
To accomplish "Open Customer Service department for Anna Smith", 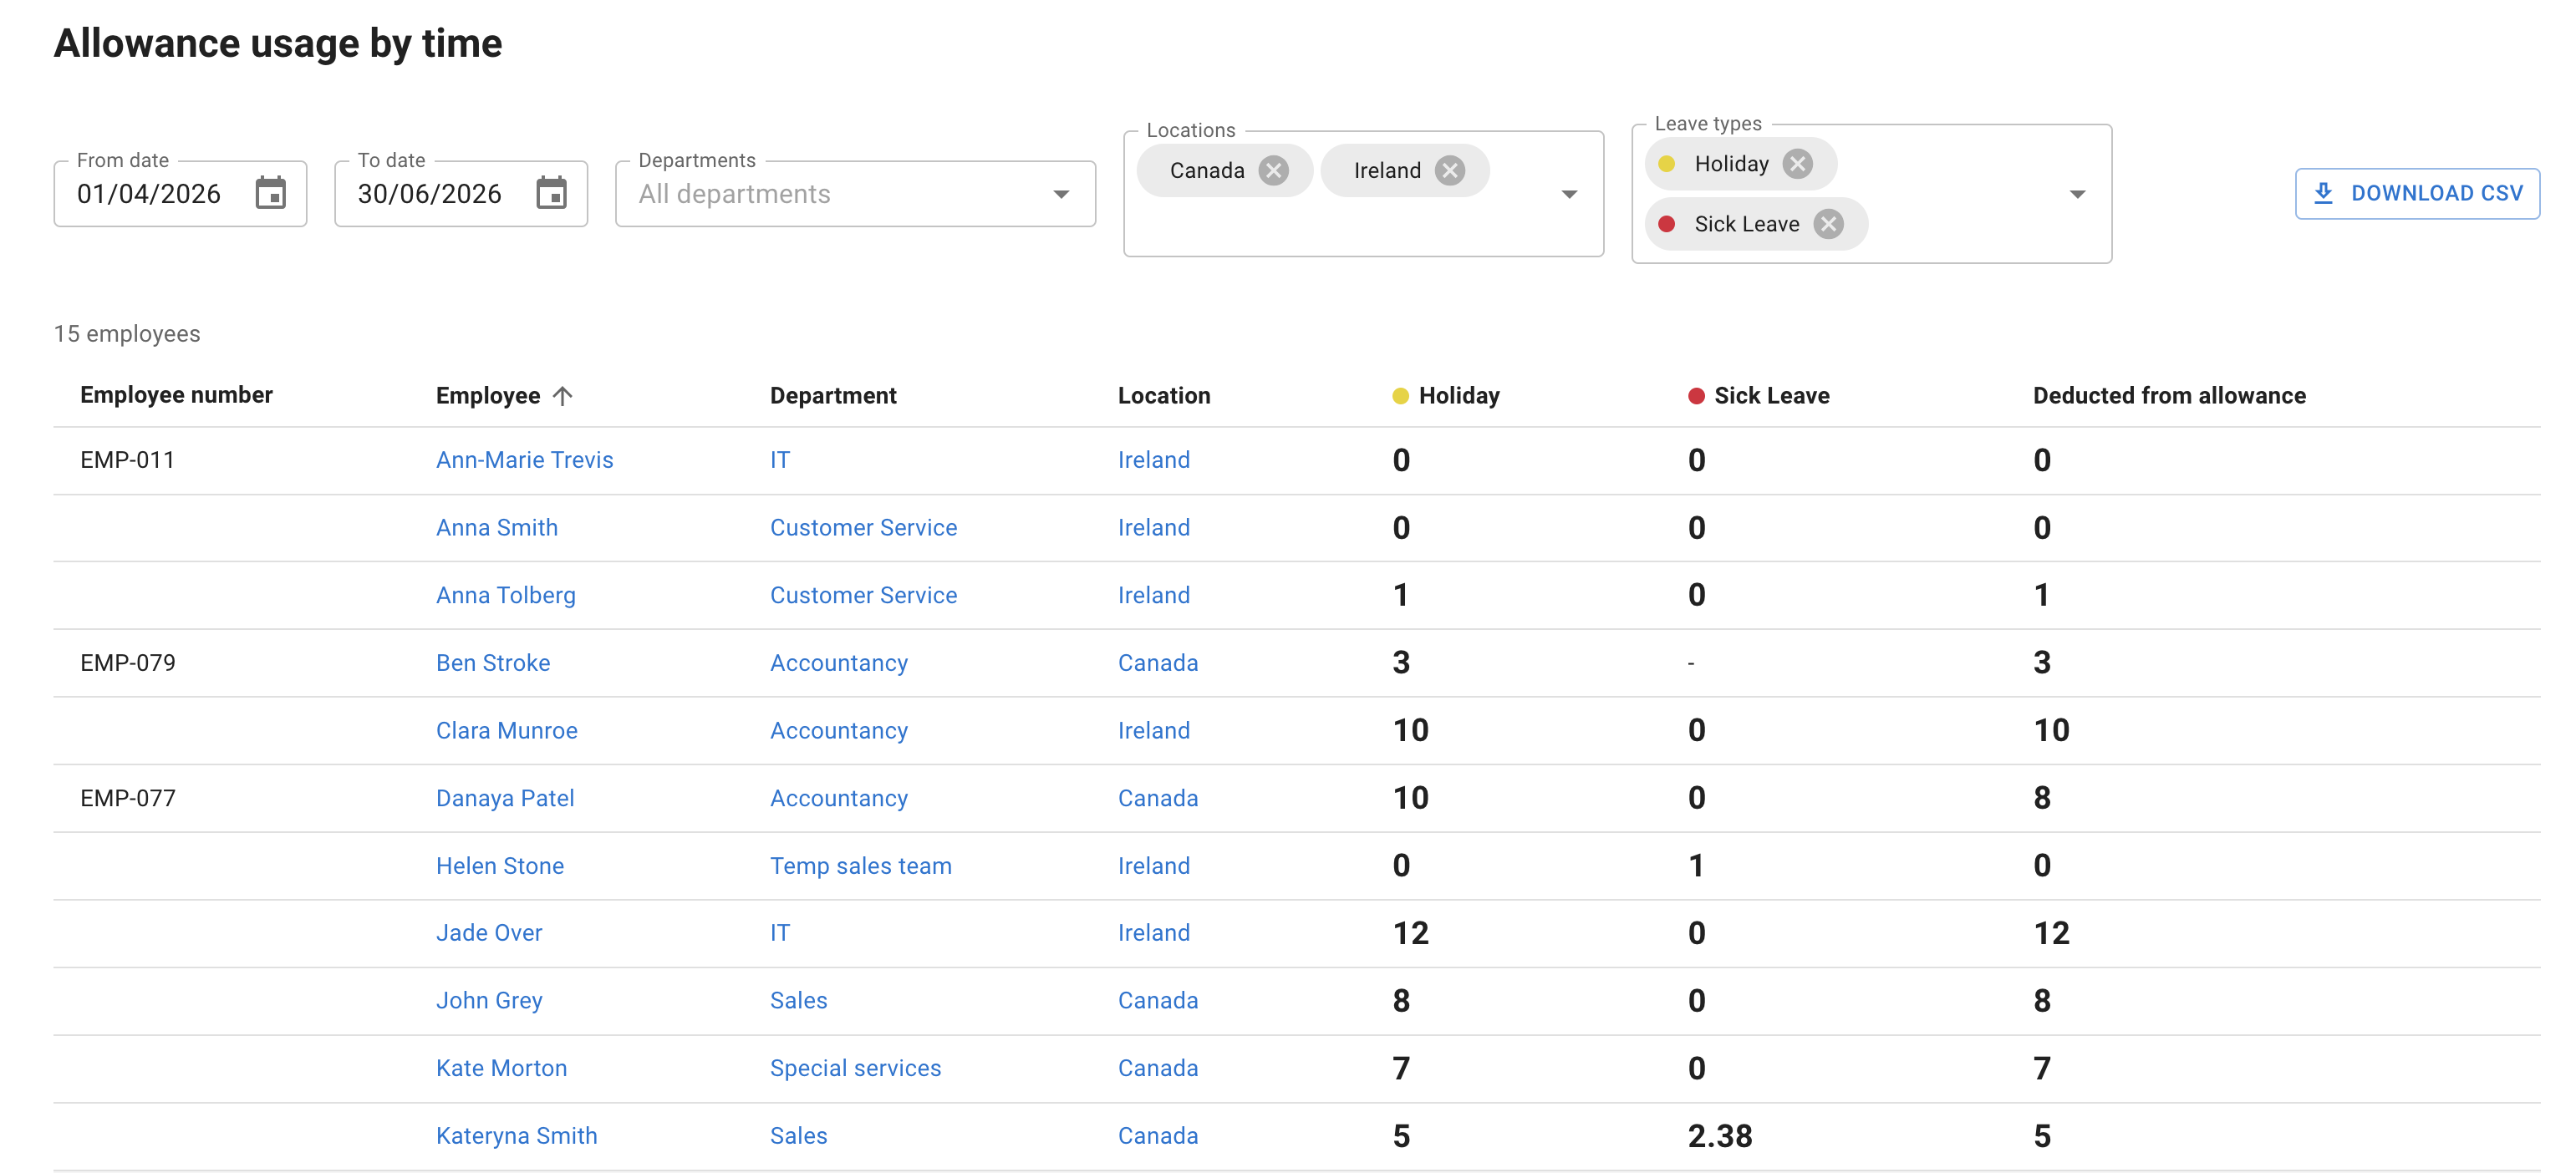I will 863,528.
